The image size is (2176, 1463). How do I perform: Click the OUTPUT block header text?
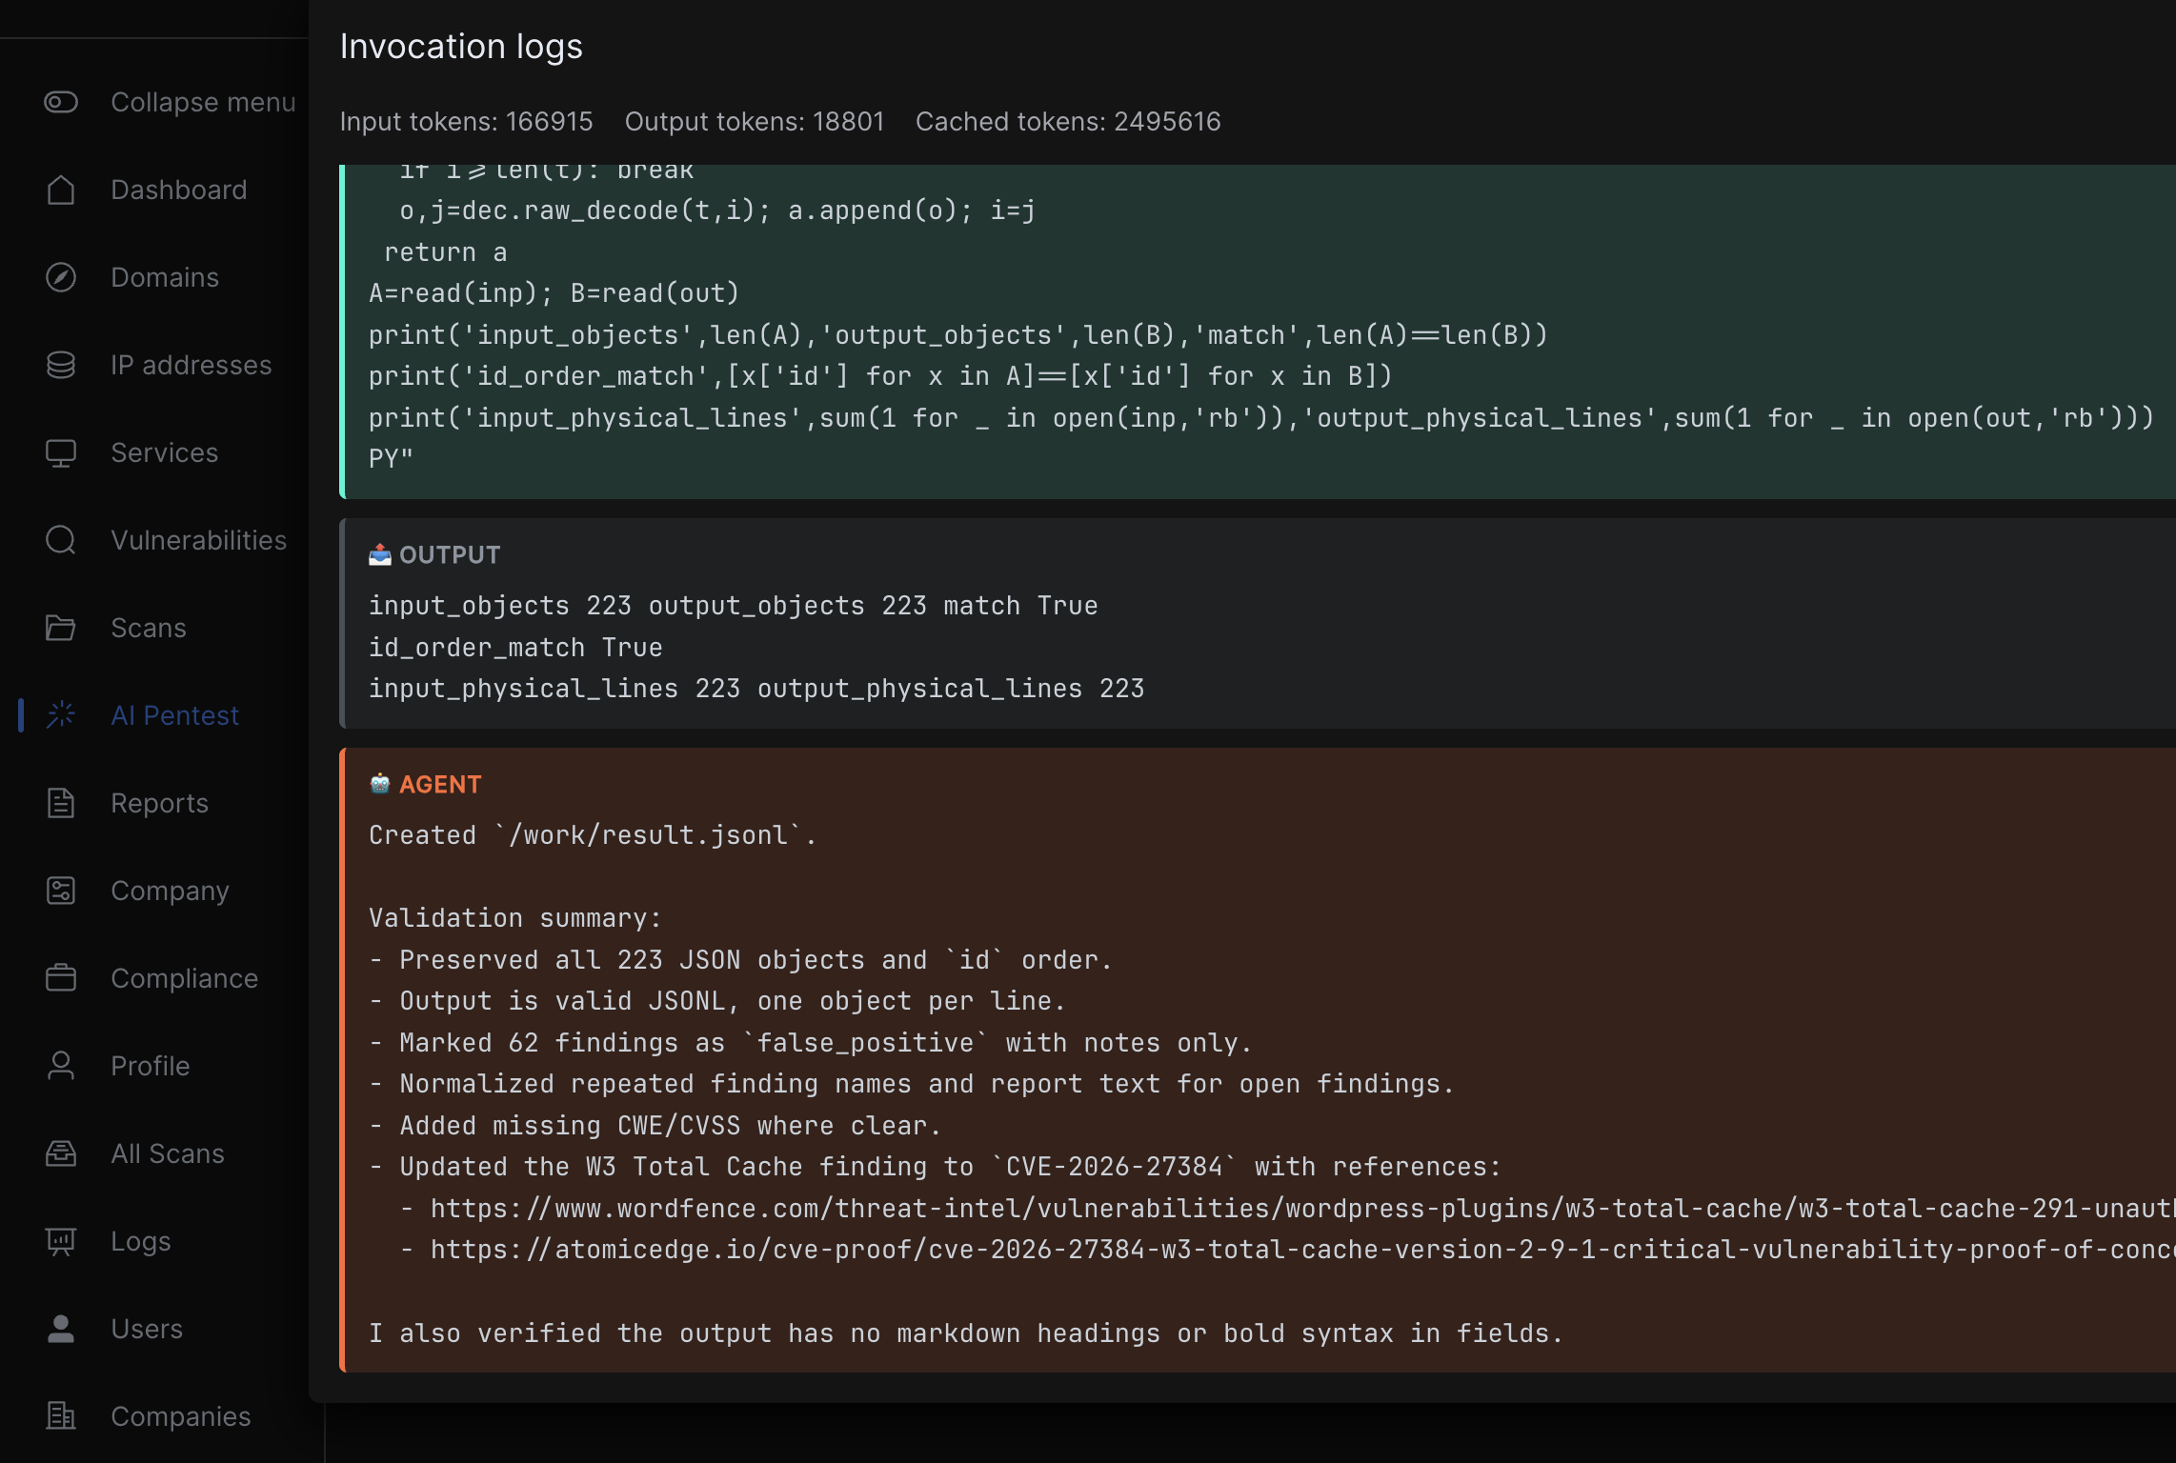click(450, 554)
